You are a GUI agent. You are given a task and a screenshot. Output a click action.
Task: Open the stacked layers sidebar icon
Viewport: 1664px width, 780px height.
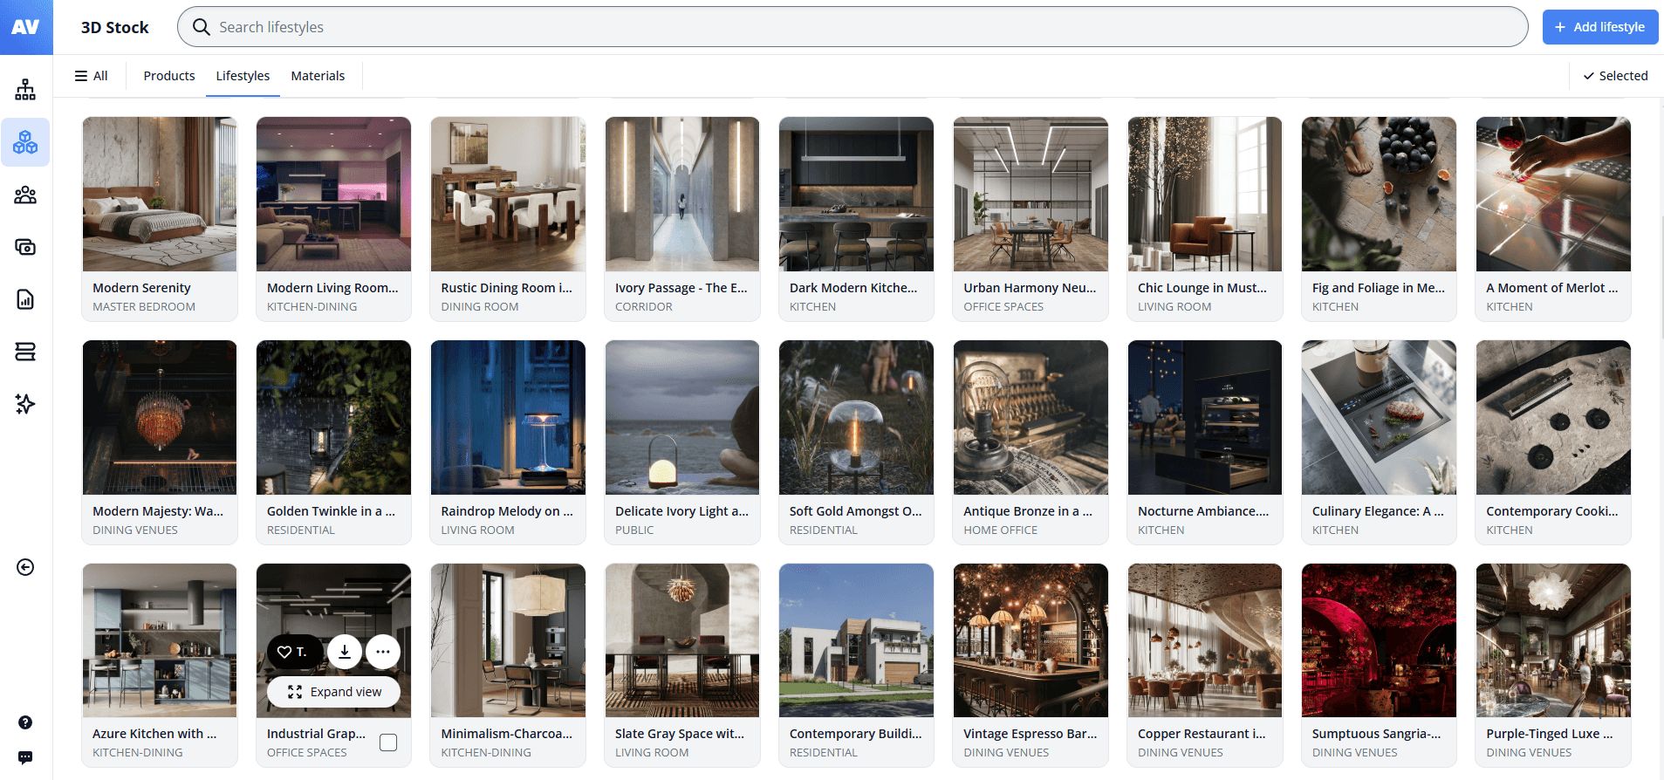coord(25,352)
